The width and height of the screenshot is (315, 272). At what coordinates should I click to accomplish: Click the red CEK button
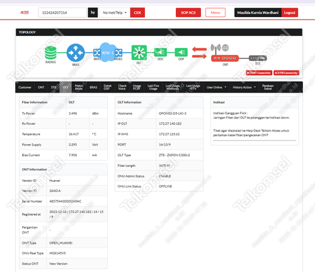[x=137, y=13]
